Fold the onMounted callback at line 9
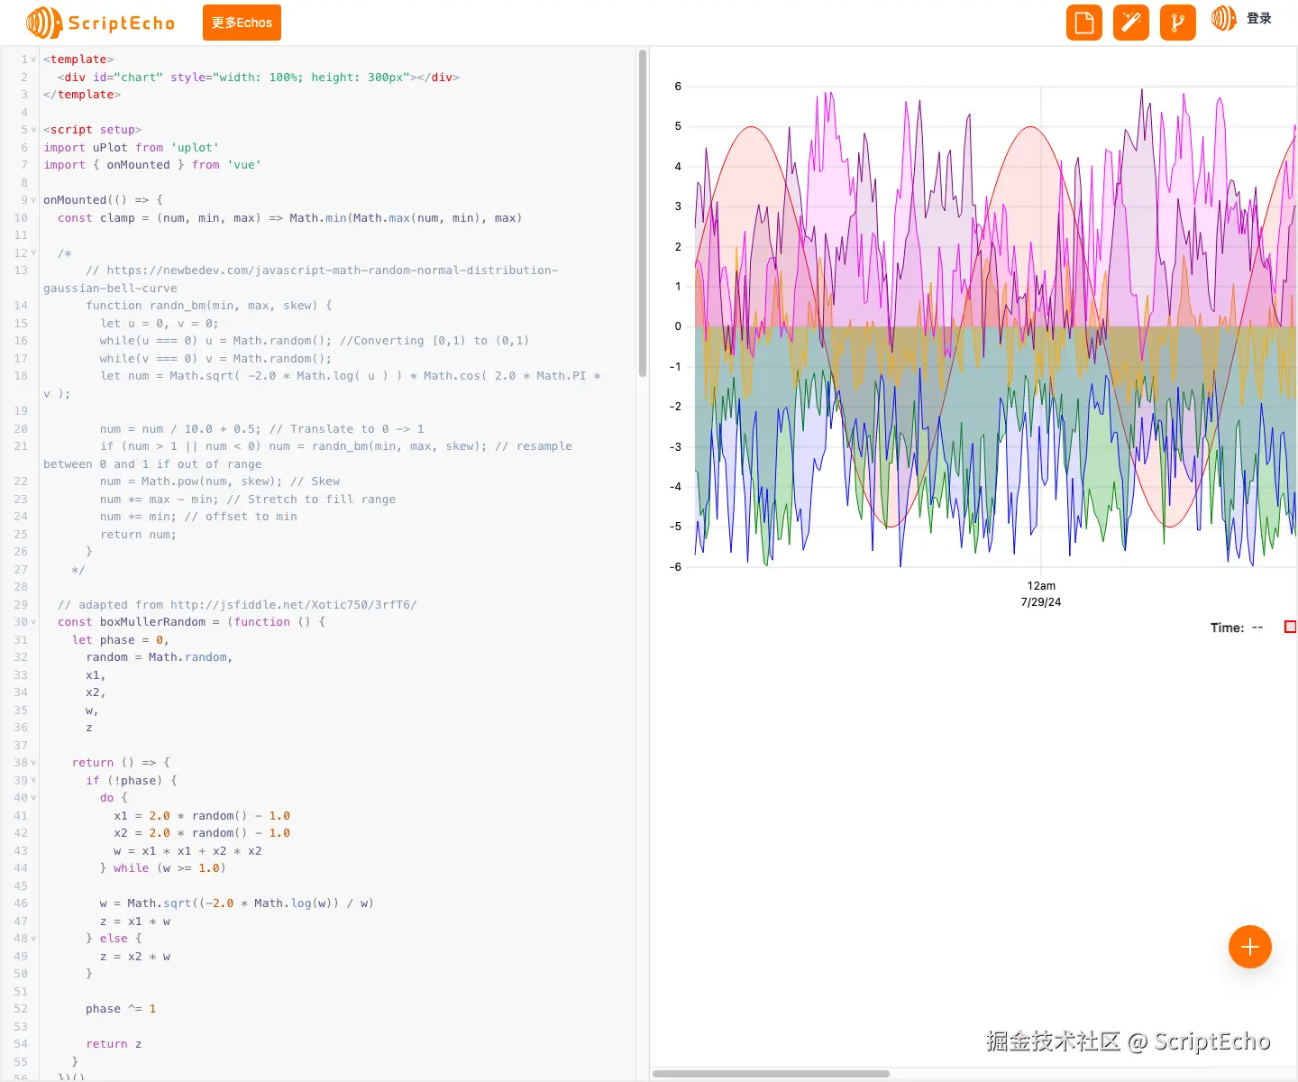Image resolution: width=1298 pixels, height=1082 pixels. [x=34, y=200]
